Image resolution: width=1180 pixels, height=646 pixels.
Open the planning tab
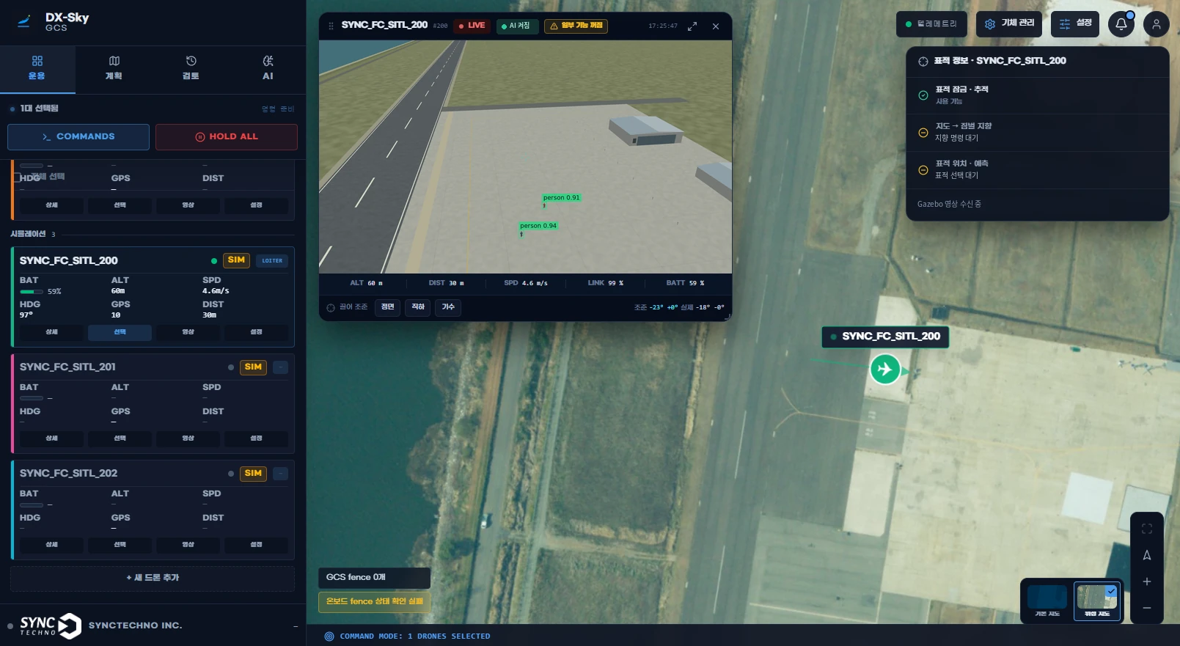pos(114,68)
